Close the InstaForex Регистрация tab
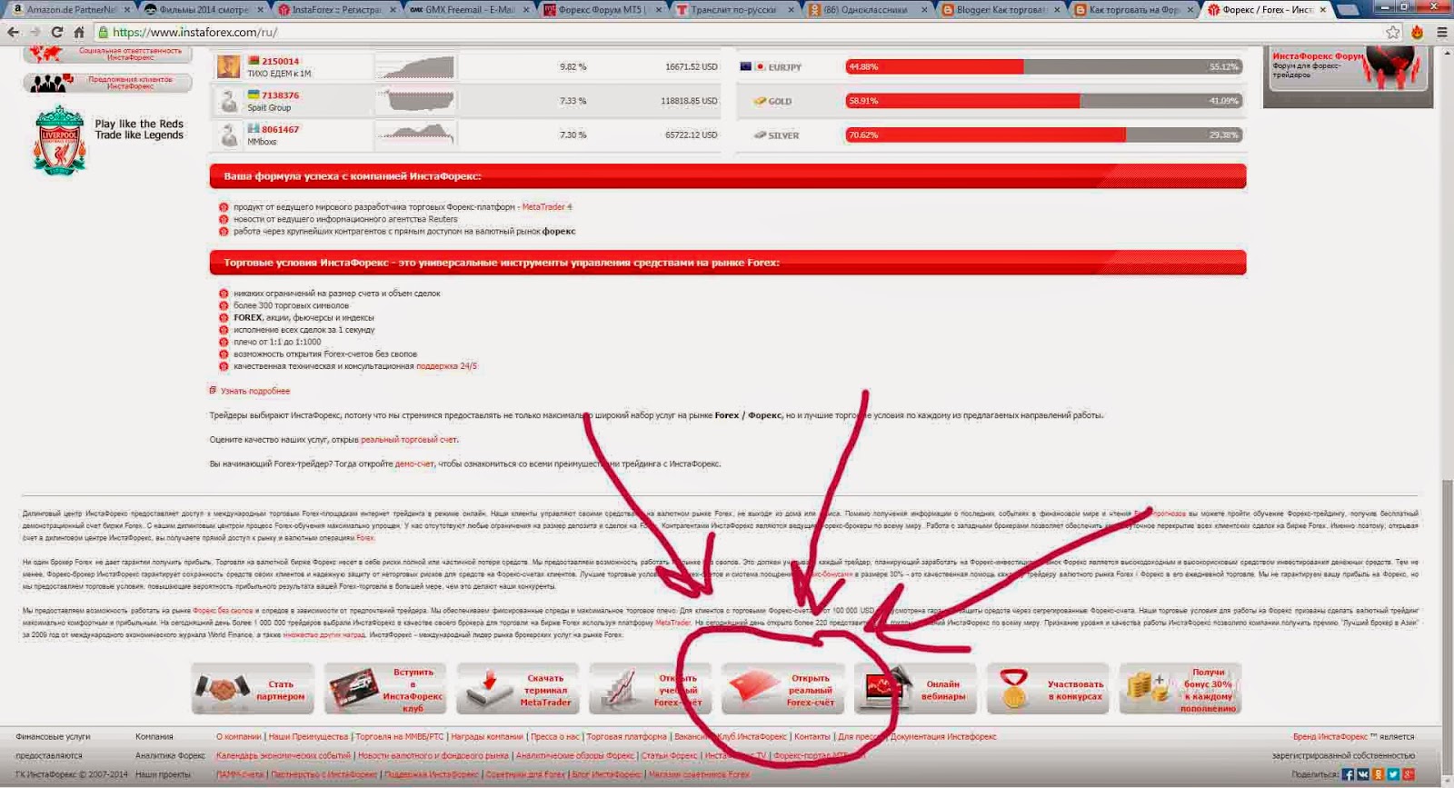1454x788 pixels. tap(393, 10)
